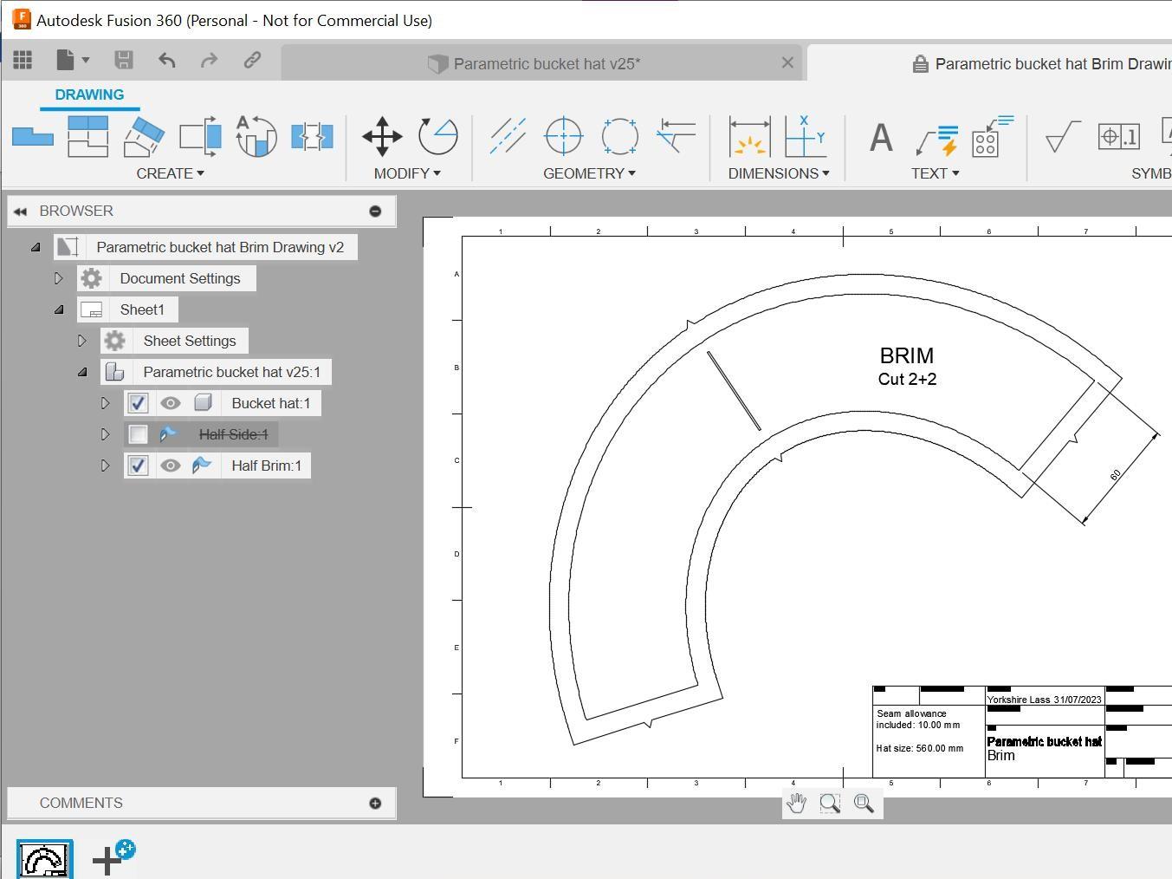Enable the Half Side:1 checkbox

tap(138, 434)
